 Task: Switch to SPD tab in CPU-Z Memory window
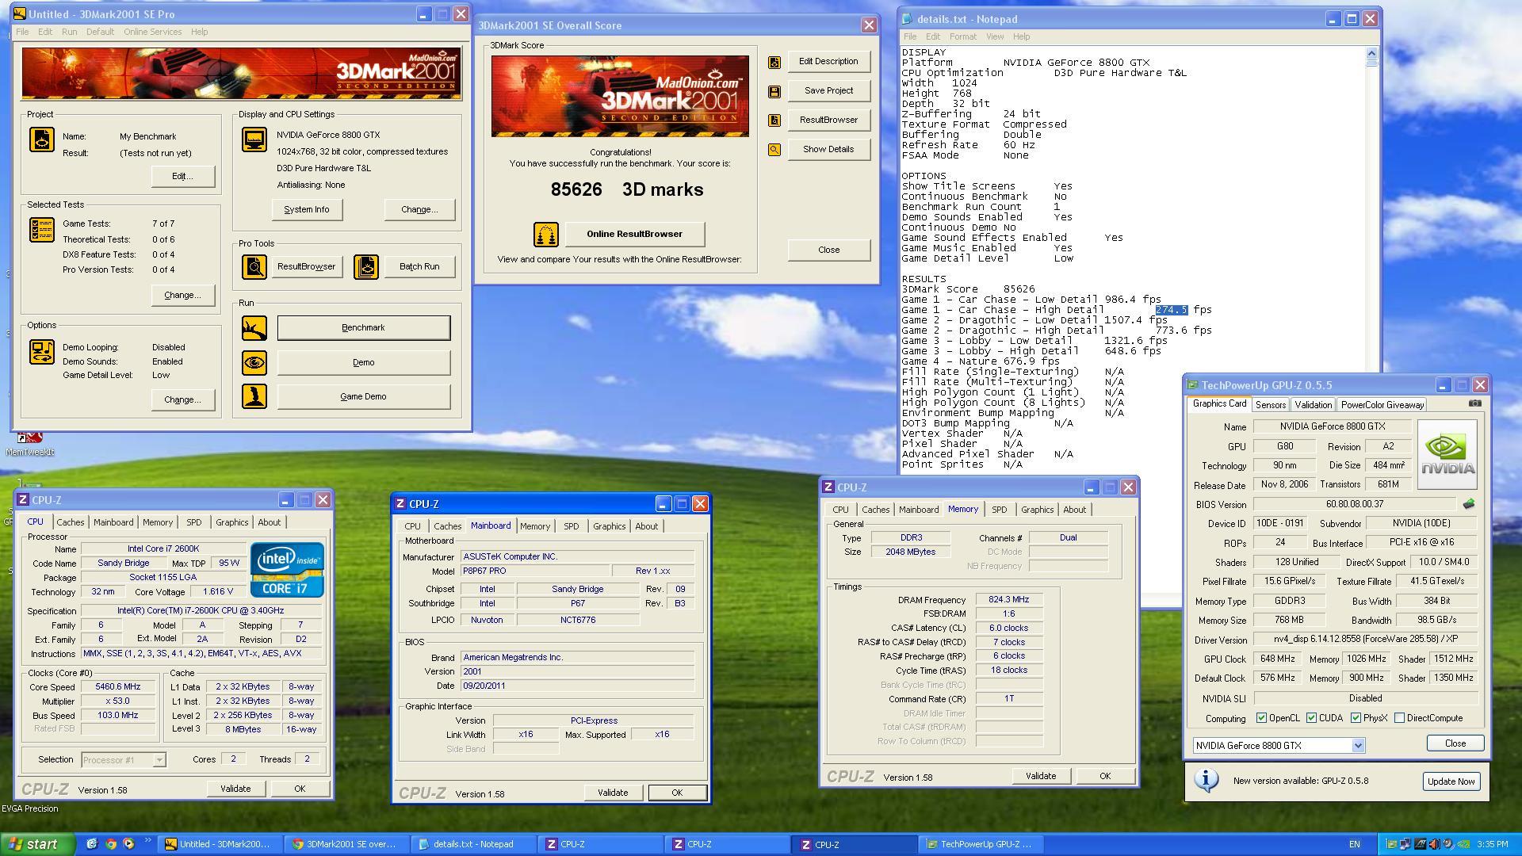click(999, 510)
